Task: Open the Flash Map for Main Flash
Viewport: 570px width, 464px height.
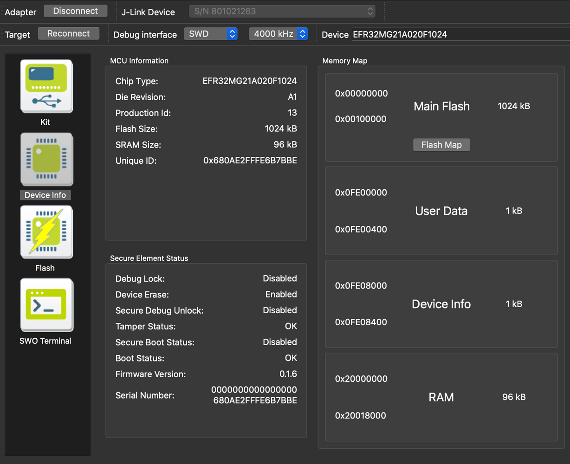Action: click(441, 144)
